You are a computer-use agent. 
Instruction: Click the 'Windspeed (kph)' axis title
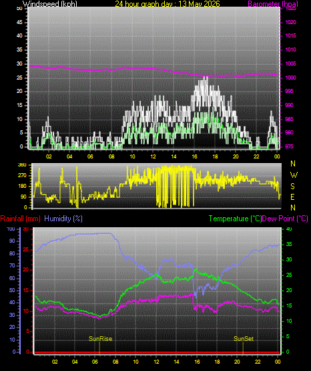tap(50, 4)
